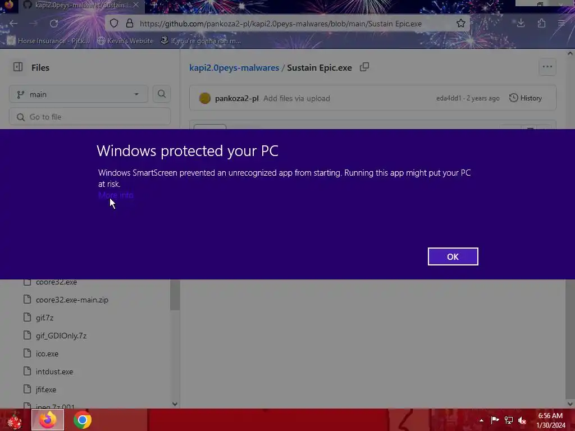Open pankoza2-pl user profile link
Image resolution: width=575 pixels, height=431 pixels.
click(236, 98)
